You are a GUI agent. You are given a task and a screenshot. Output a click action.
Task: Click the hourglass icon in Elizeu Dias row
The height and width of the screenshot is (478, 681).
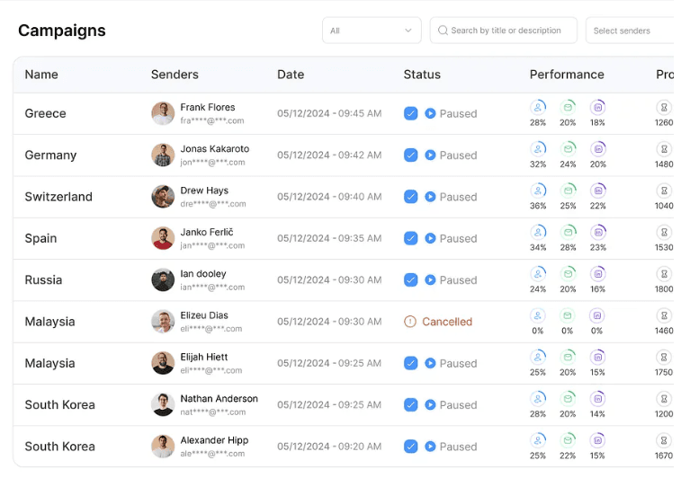664,314
